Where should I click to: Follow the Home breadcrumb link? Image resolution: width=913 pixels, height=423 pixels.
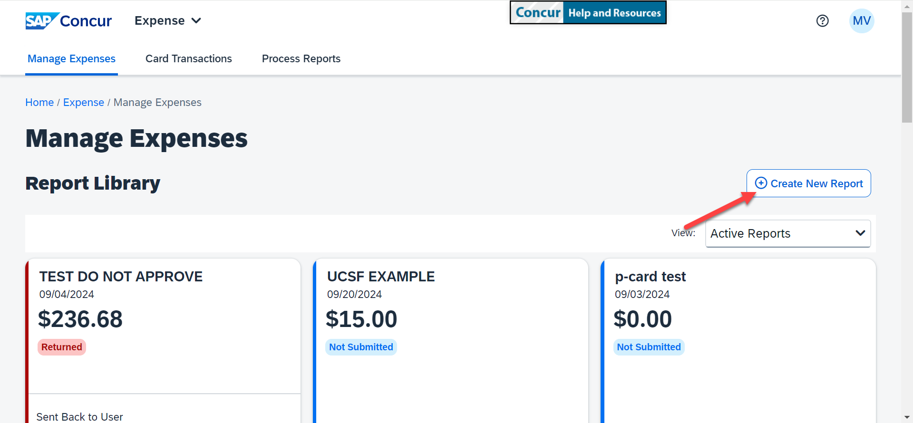click(39, 103)
